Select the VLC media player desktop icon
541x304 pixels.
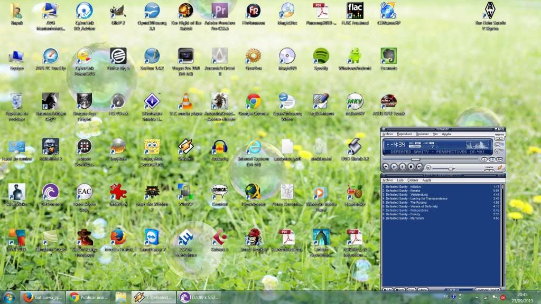pos(185,104)
